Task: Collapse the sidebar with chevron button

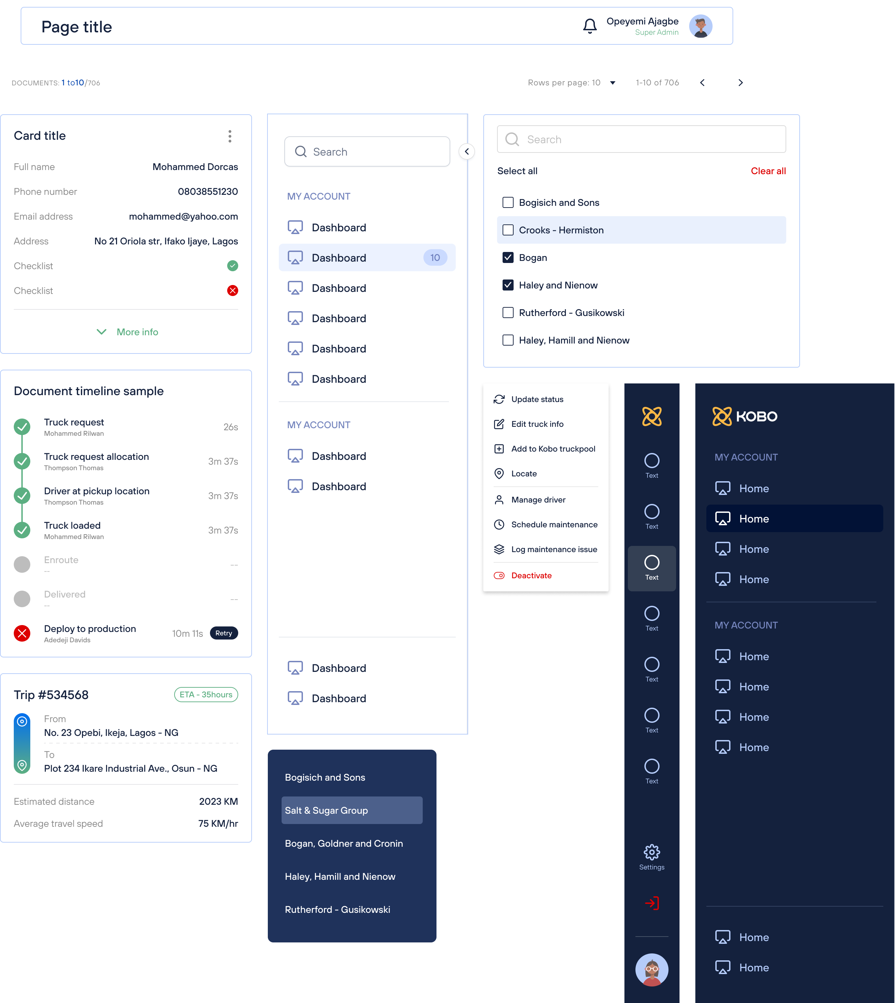Action: click(467, 151)
